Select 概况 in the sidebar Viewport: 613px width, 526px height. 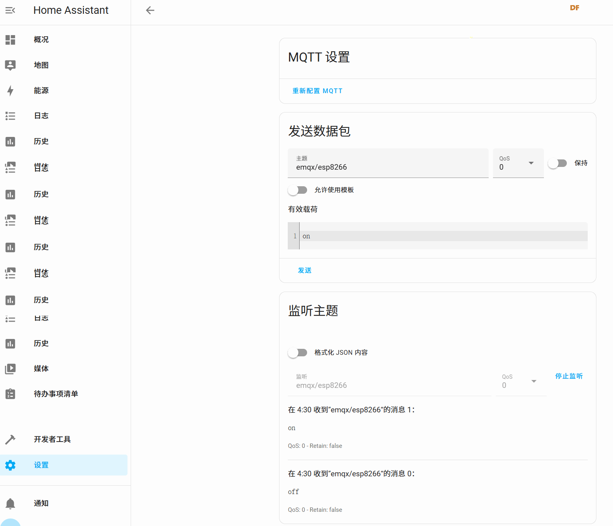(41, 39)
